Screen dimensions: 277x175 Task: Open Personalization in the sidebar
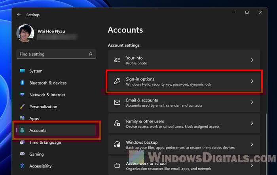click(56, 107)
